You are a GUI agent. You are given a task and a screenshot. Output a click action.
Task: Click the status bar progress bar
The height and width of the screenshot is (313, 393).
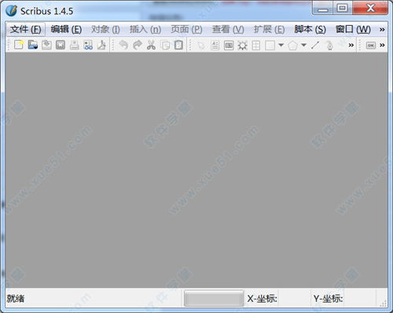point(214,298)
